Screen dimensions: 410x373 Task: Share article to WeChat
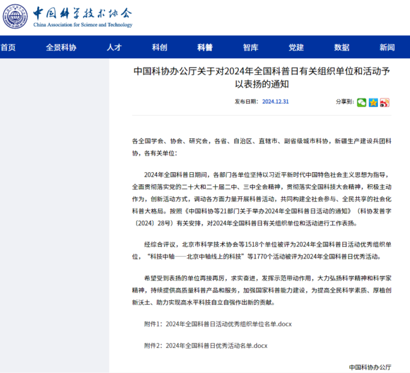coord(362,102)
